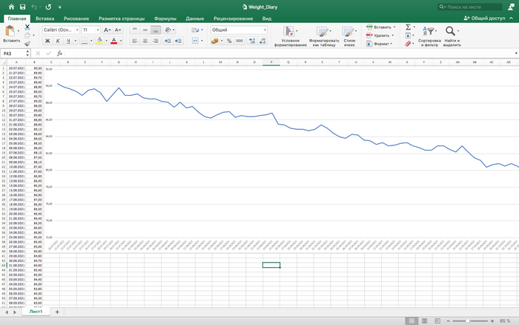Viewport: 519px width, 325px height.
Task: Open the Формулы ribbon tab
Action: [165, 17]
